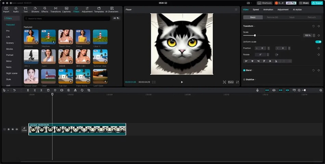Click the Scale percentage stepper arrows
Viewport: 325px width, 164px height.
(x=314, y=36)
